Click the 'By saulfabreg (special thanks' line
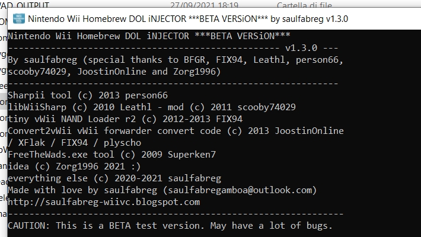 pyautogui.click(x=176, y=60)
